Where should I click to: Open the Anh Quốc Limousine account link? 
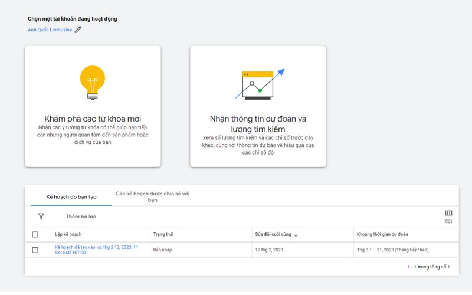50,29
